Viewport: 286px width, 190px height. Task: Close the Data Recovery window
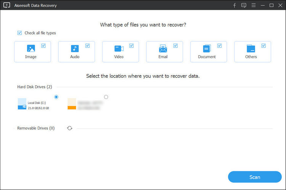(x=280, y=5)
